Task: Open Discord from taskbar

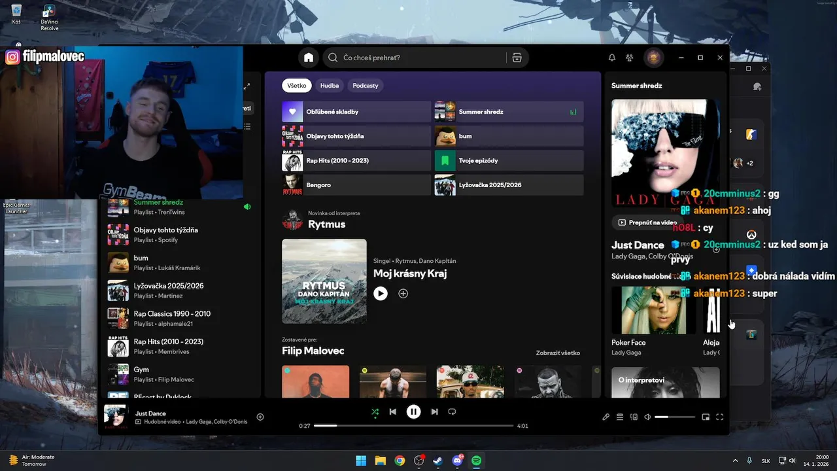Action: [x=458, y=461]
